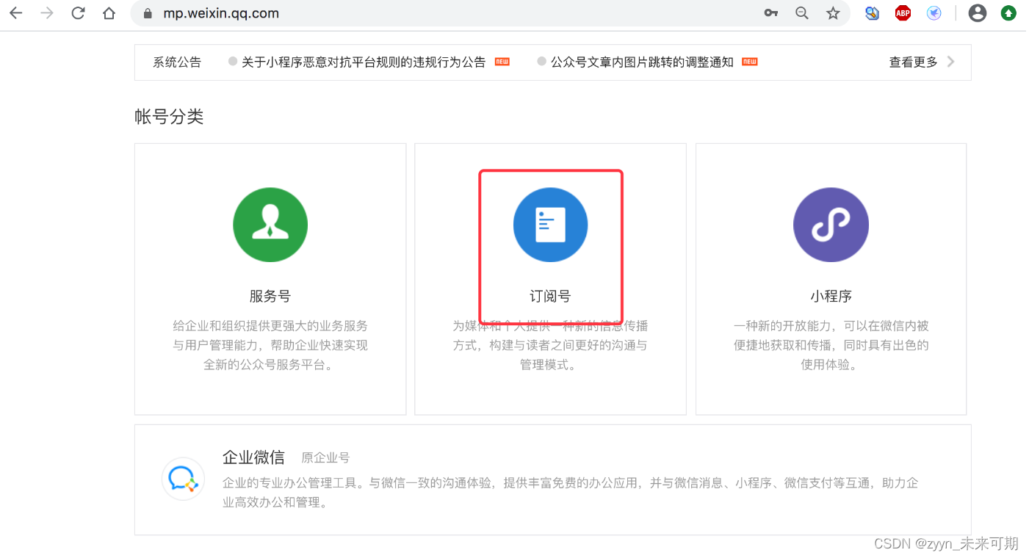
Task: Open saved passwords via the key icon
Action: click(770, 13)
